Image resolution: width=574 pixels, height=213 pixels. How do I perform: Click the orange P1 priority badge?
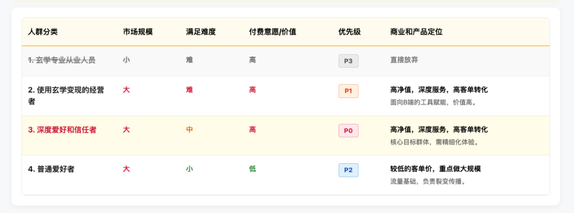click(348, 91)
